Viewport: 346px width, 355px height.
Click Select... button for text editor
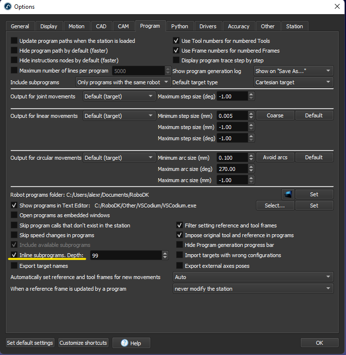click(275, 206)
